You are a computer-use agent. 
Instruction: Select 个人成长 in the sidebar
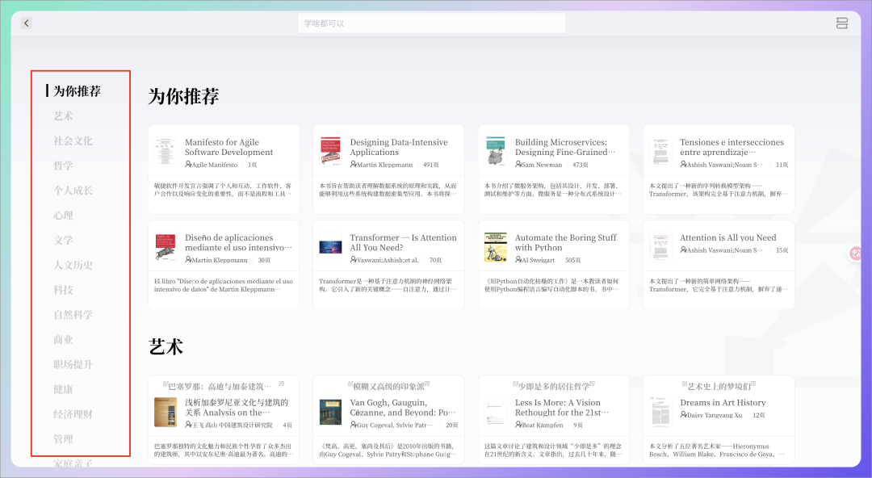[73, 191]
